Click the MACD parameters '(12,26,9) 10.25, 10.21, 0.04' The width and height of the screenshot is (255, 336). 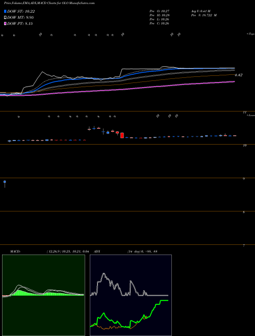pyautogui.click(x=68, y=251)
